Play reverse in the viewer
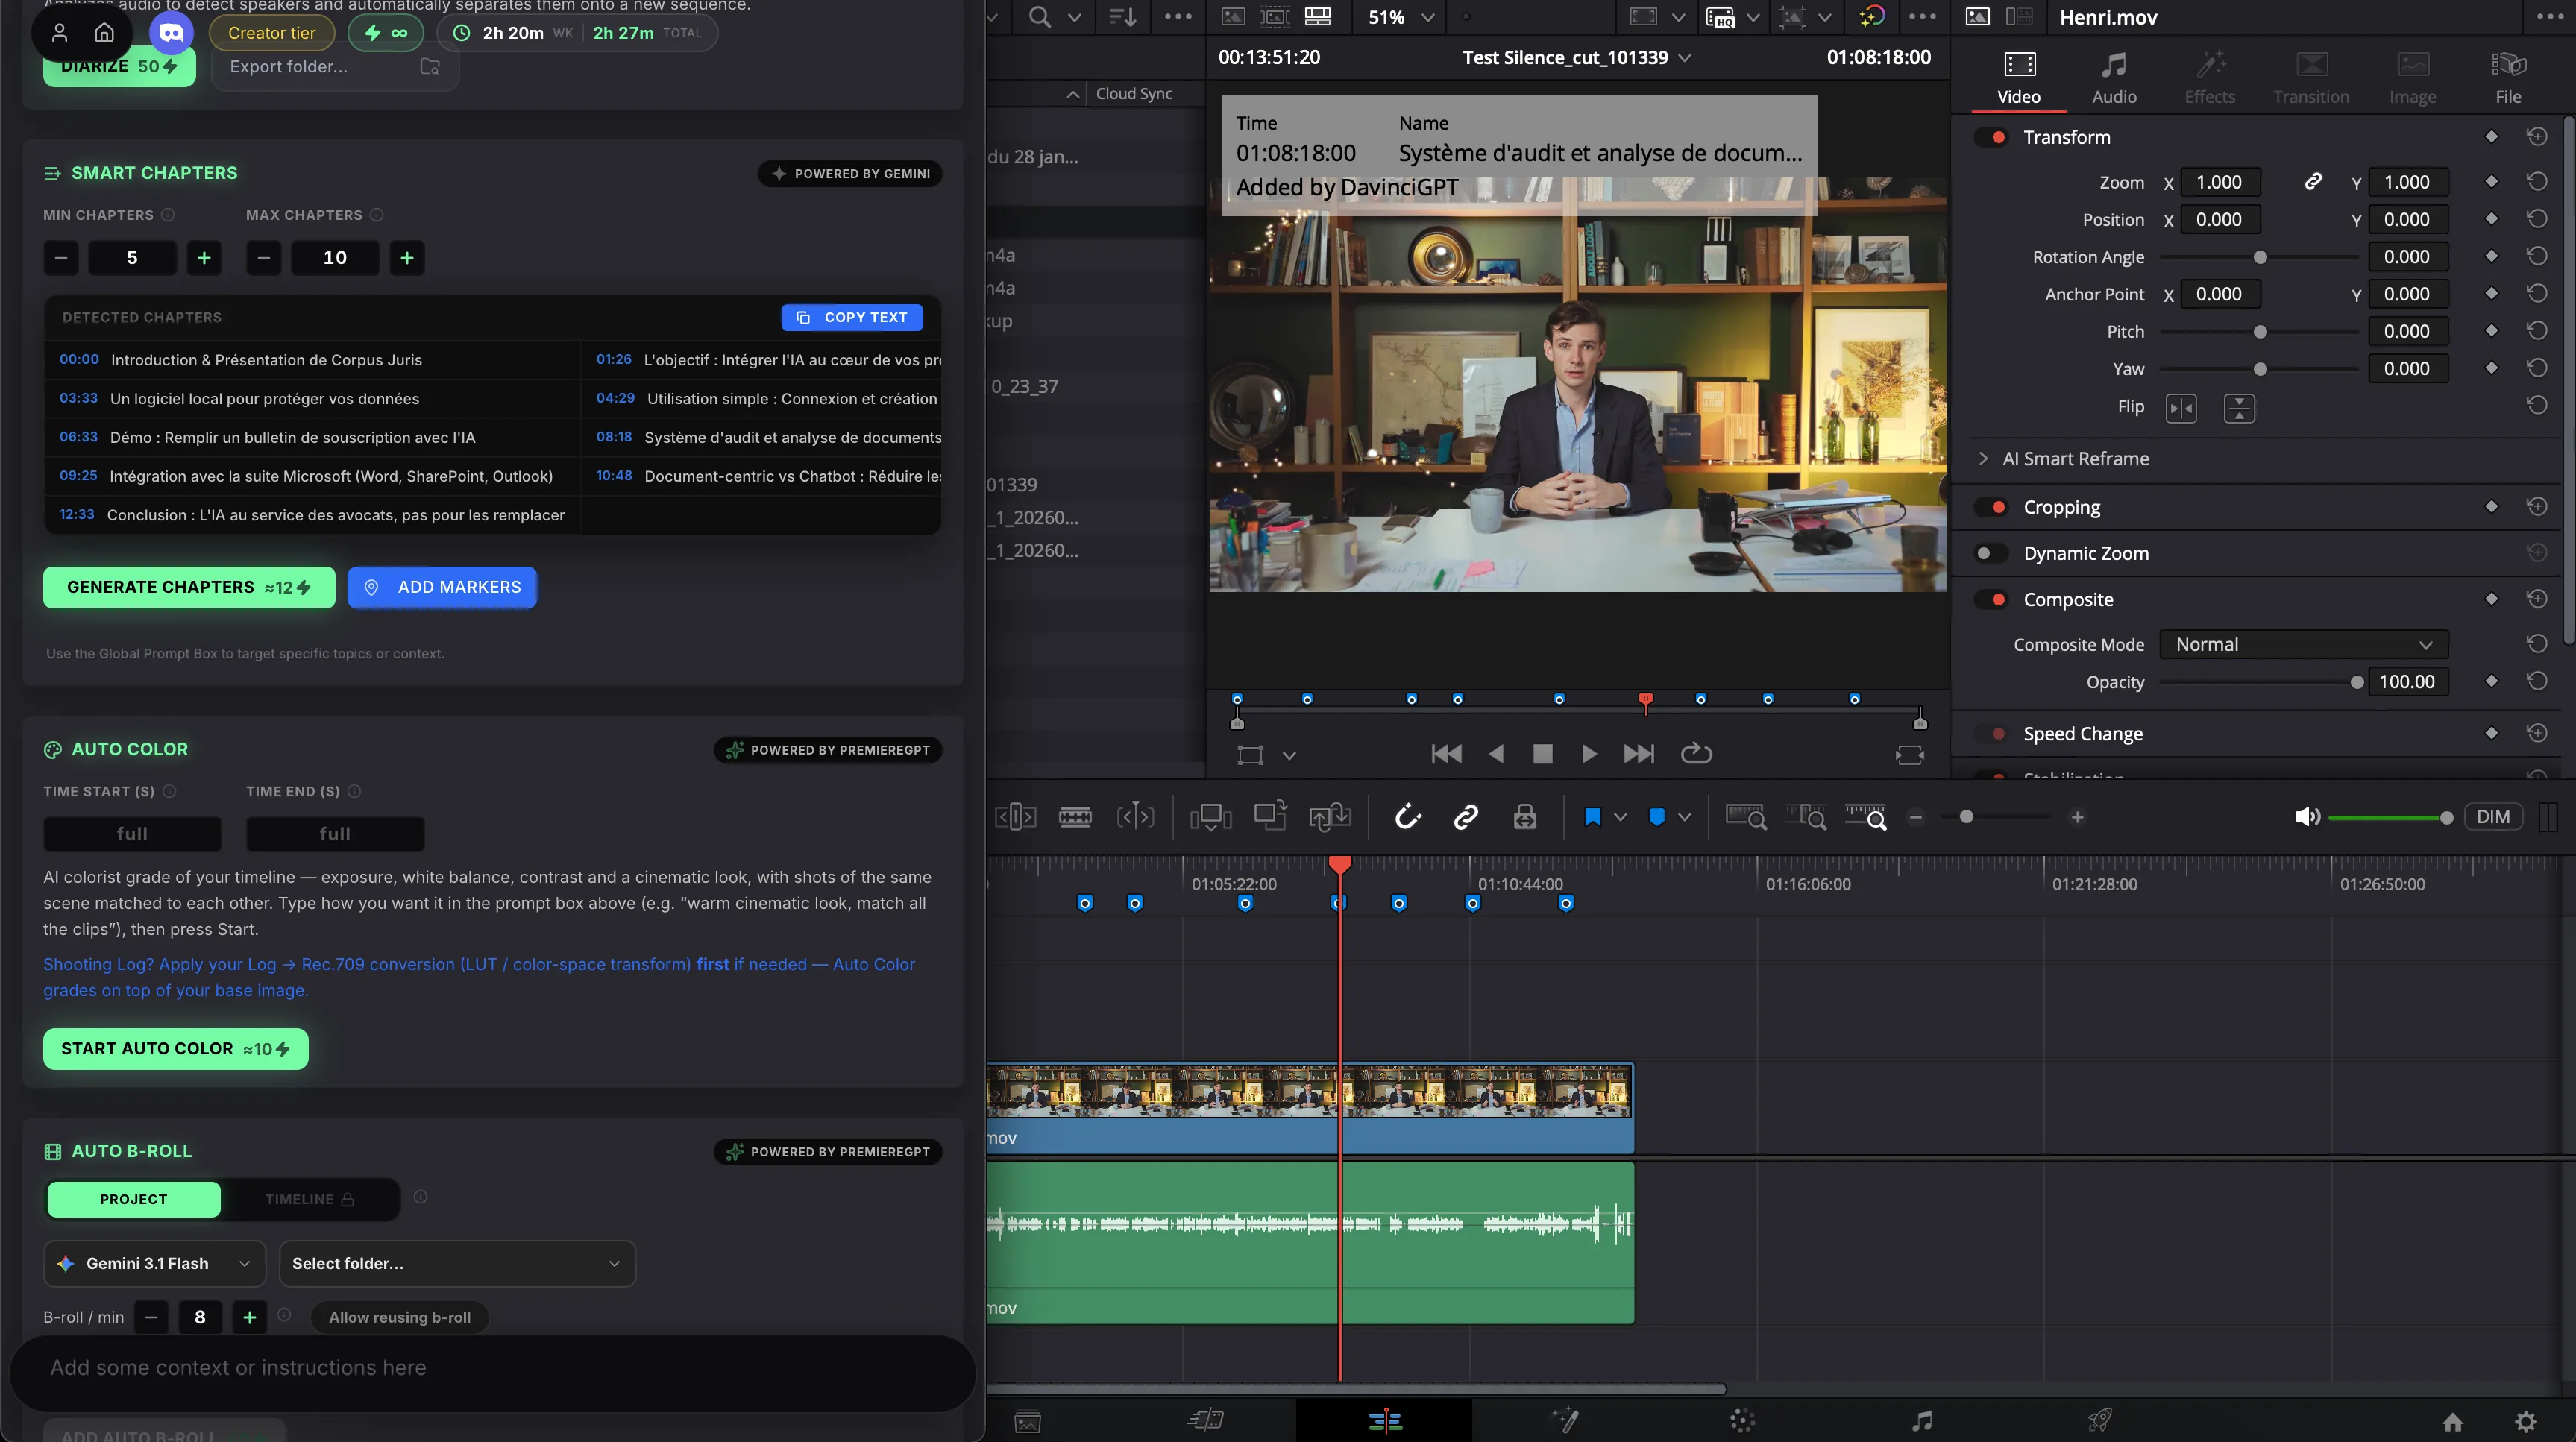This screenshot has width=2576, height=1442. (x=1496, y=754)
